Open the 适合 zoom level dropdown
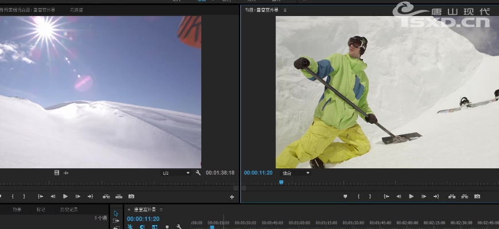This screenshot has height=229, width=499. pyautogui.click(x=296, y=173)
